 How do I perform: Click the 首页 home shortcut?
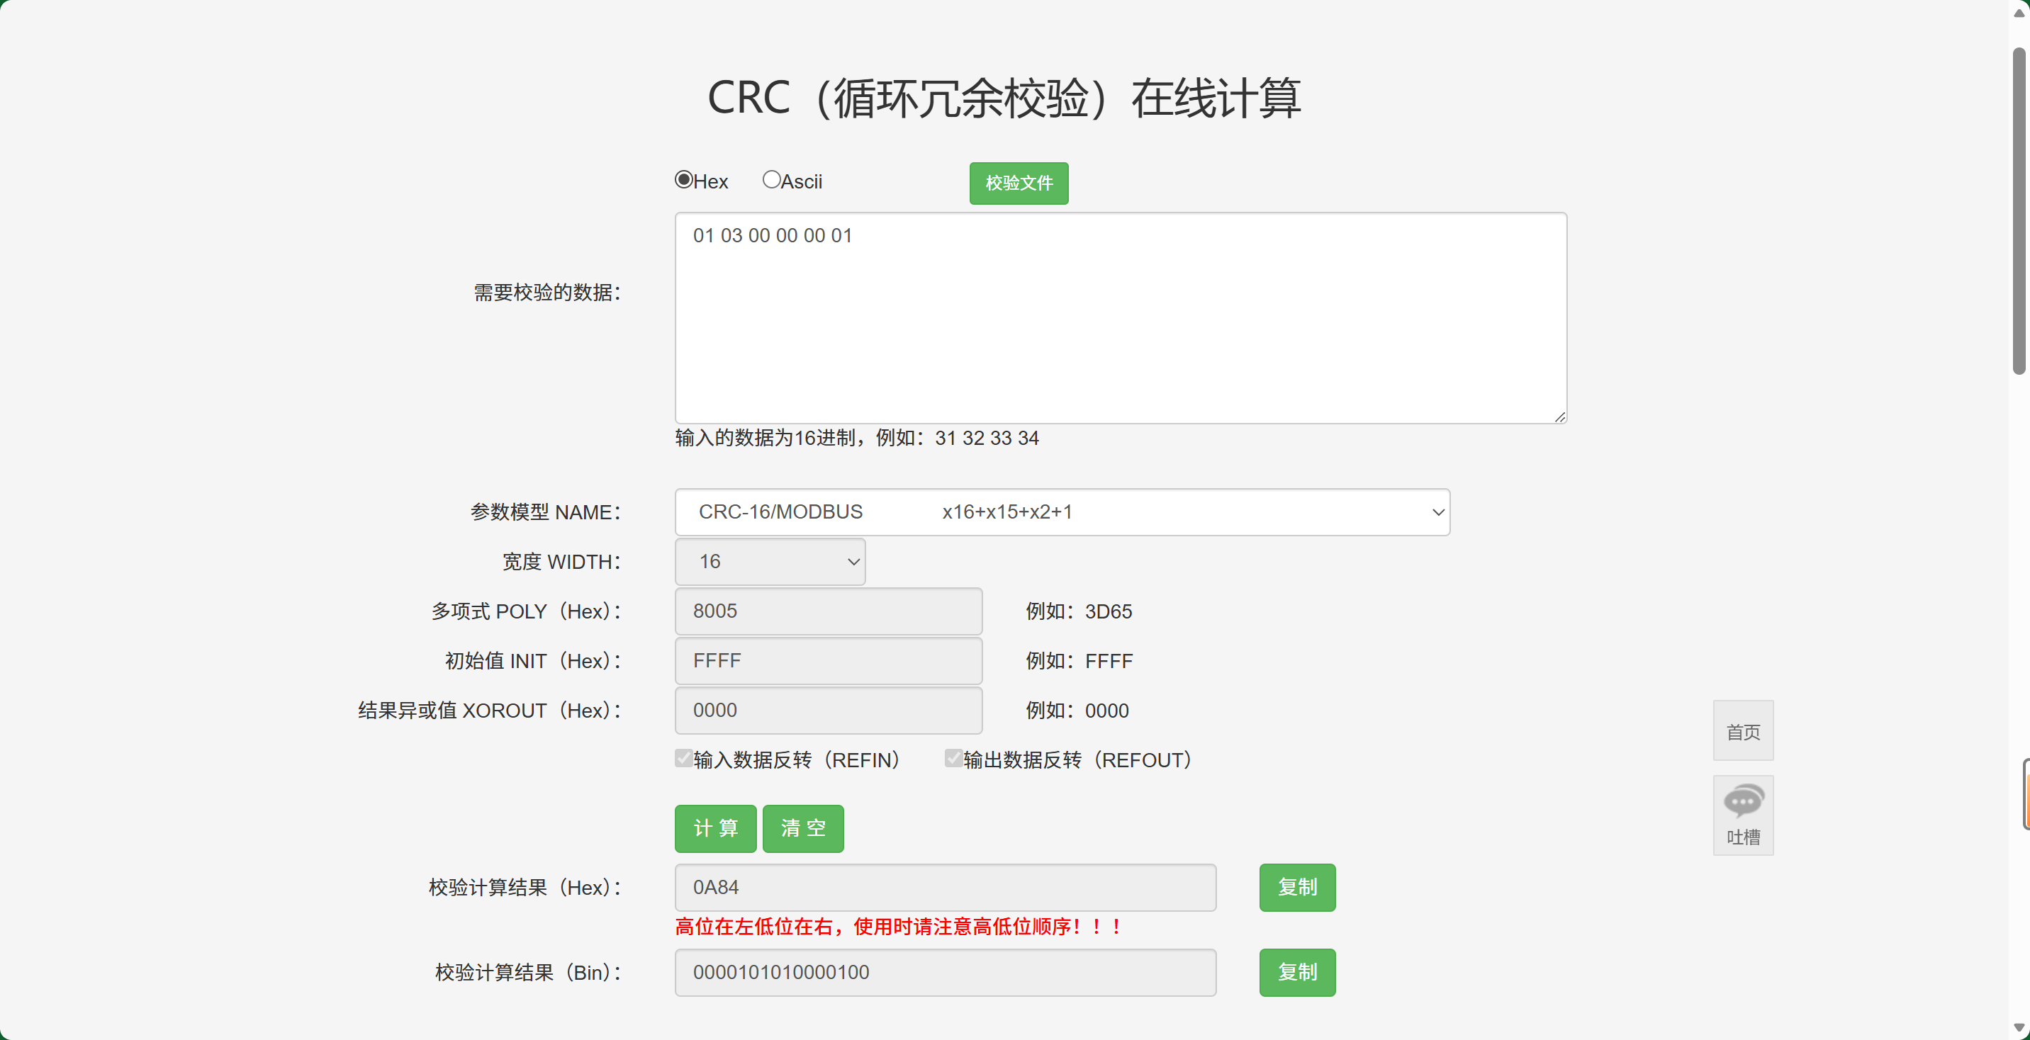coord(1742,731)
